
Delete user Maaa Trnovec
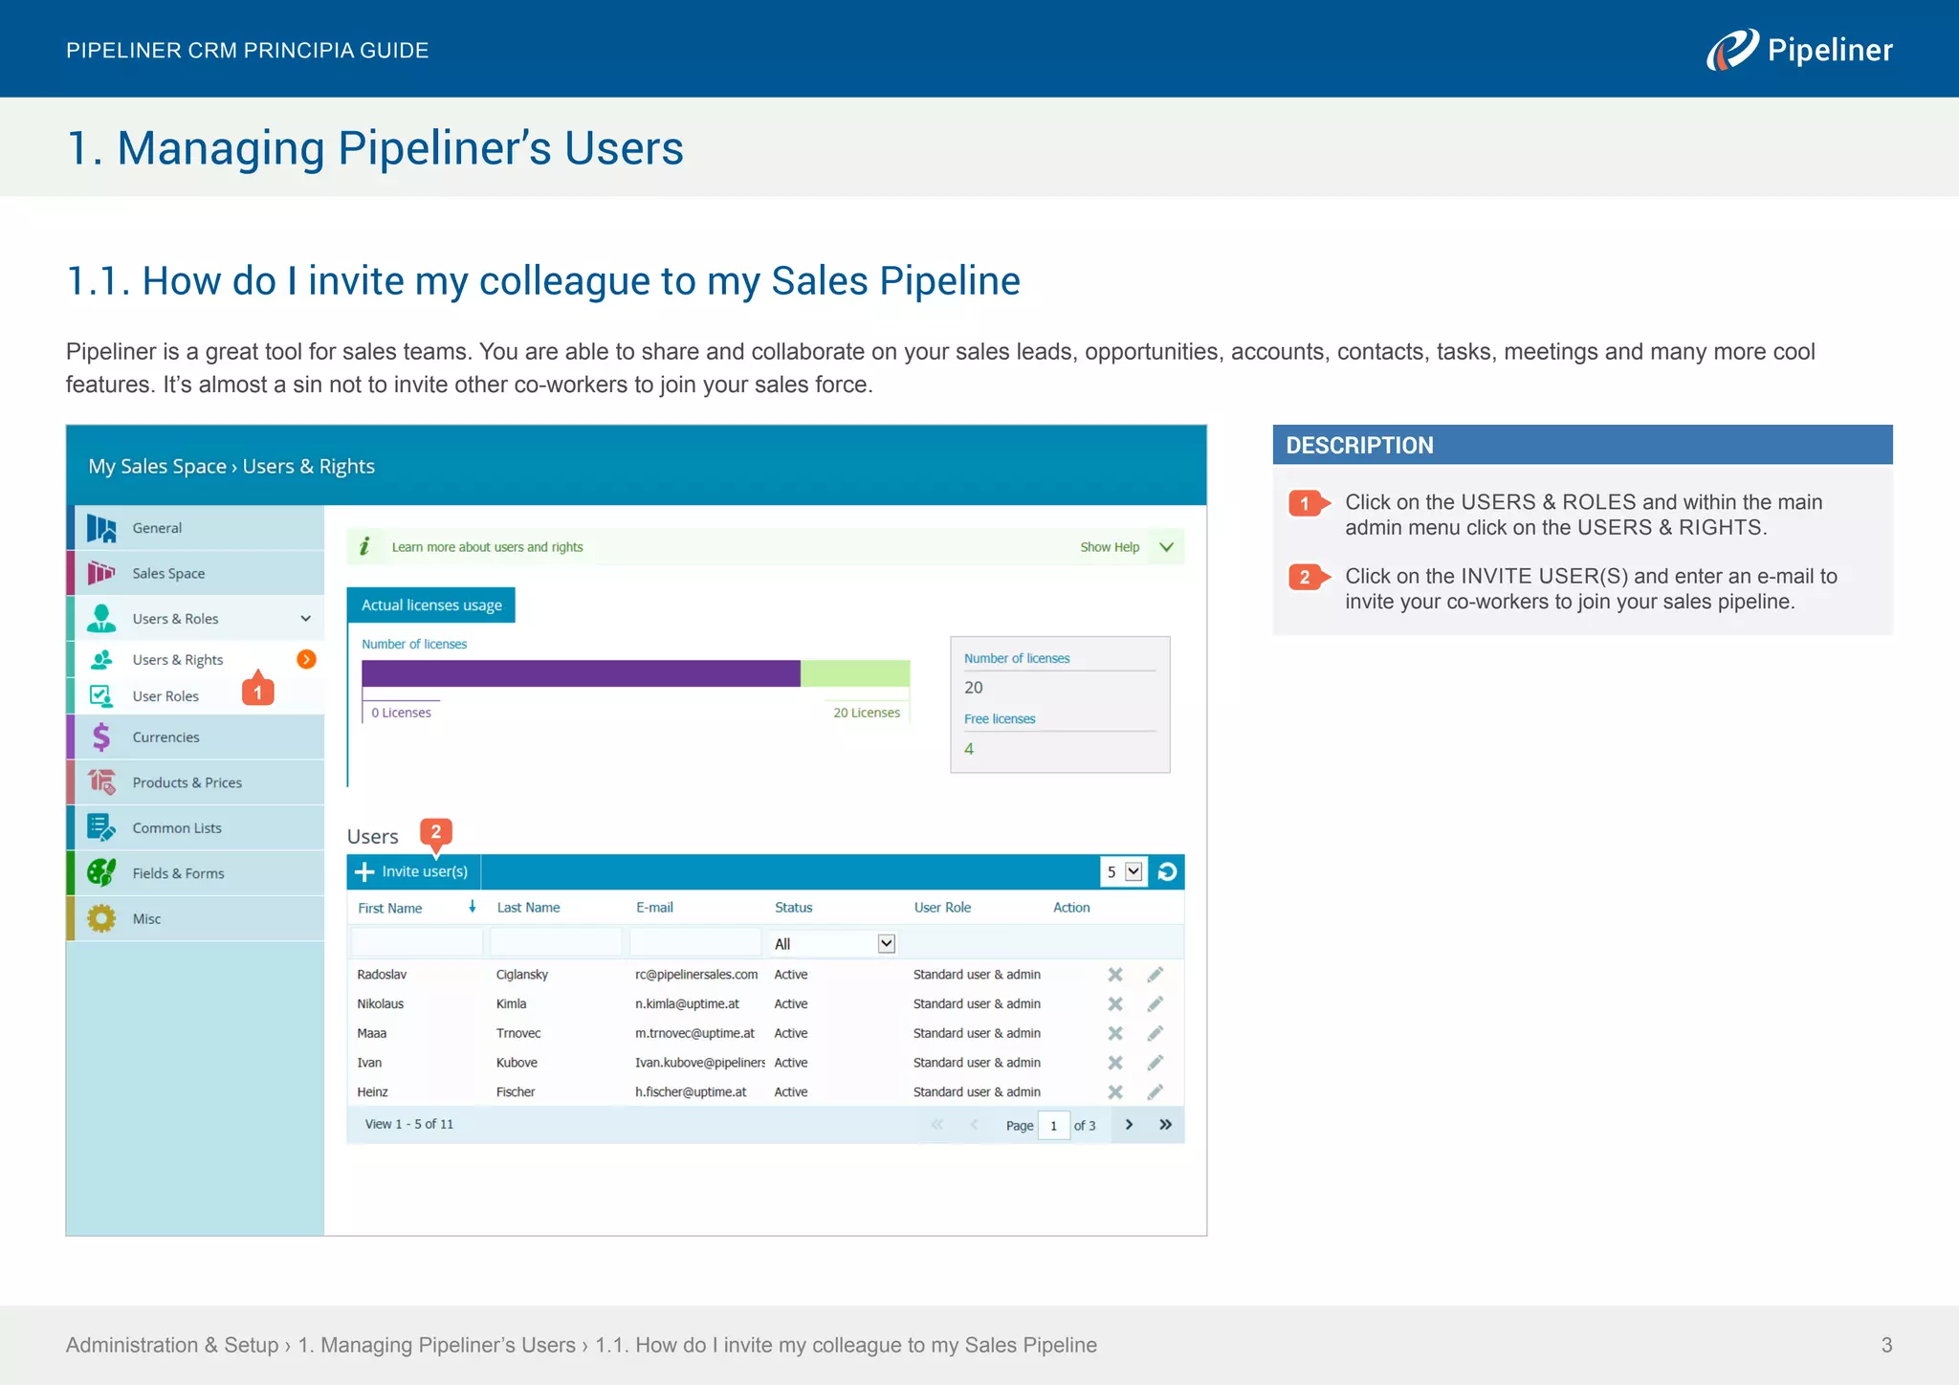pos(1115,1034)
